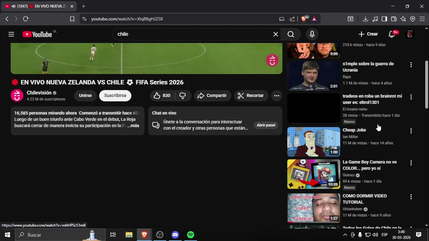Viewport: 429px width, 241px height.
Task: Open 'COMO DORMIR VIDEO TUTORIAL' thumbnail
Action: pyautogui.click(x=314, y=208)
